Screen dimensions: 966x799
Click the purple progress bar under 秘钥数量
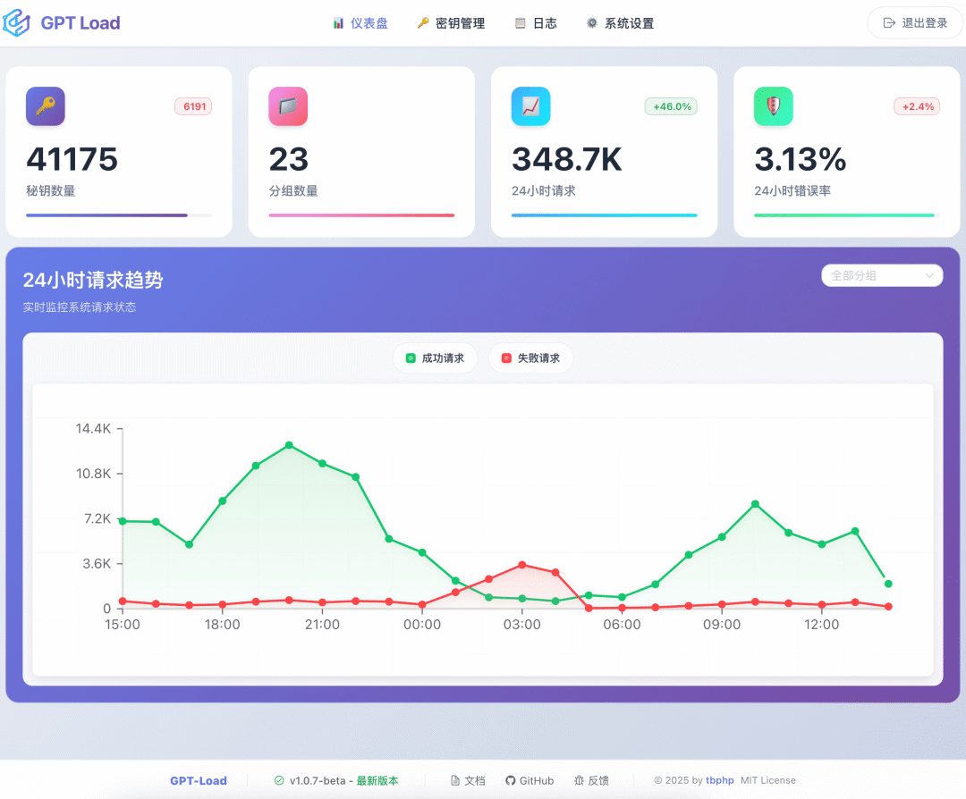pyautogui.click(x=106, y=215)
